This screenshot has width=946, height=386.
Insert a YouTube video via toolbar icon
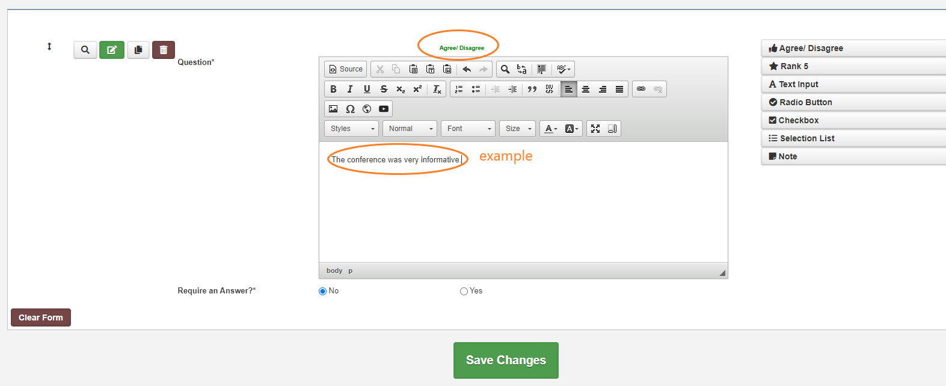(384, 109)
